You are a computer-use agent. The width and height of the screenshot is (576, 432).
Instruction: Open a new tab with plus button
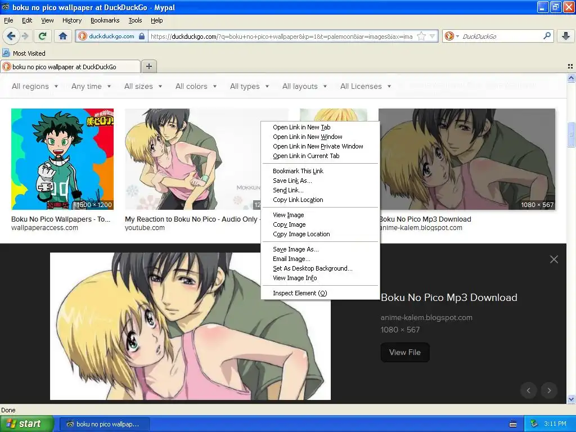point(148,66)
